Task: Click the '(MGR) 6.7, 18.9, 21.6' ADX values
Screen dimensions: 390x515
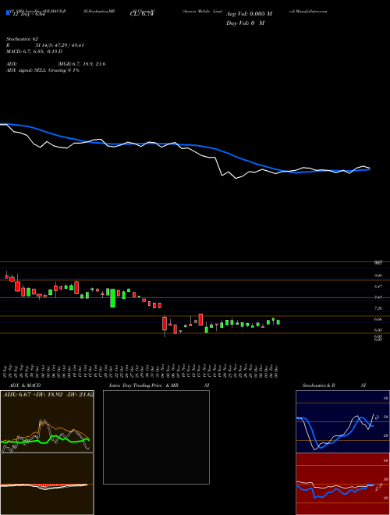Action: coord(81,64)
